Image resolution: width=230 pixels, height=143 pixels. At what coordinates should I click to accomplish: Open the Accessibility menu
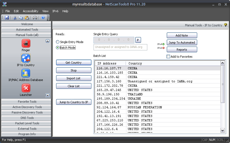tap(30, 11)
